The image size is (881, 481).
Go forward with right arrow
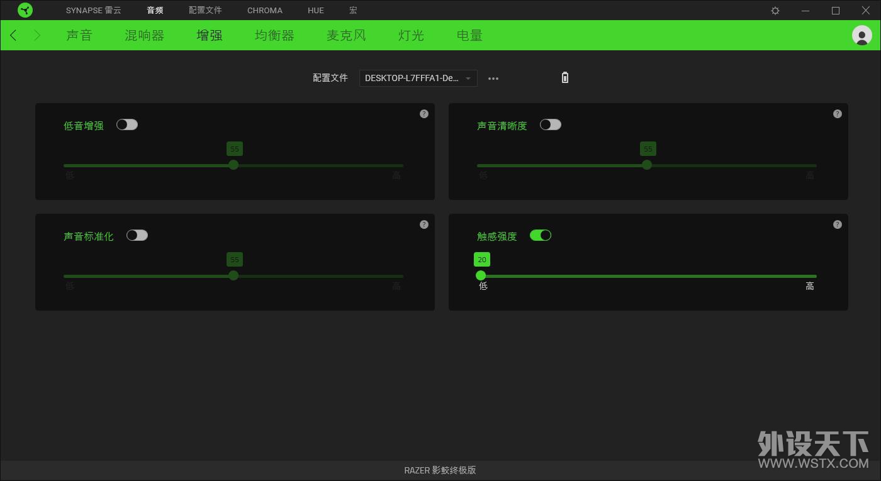tap(37, 35)
